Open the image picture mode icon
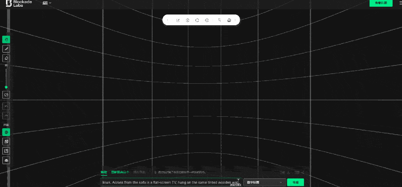Viewport: 402px width, 187px height. point(6,151)
